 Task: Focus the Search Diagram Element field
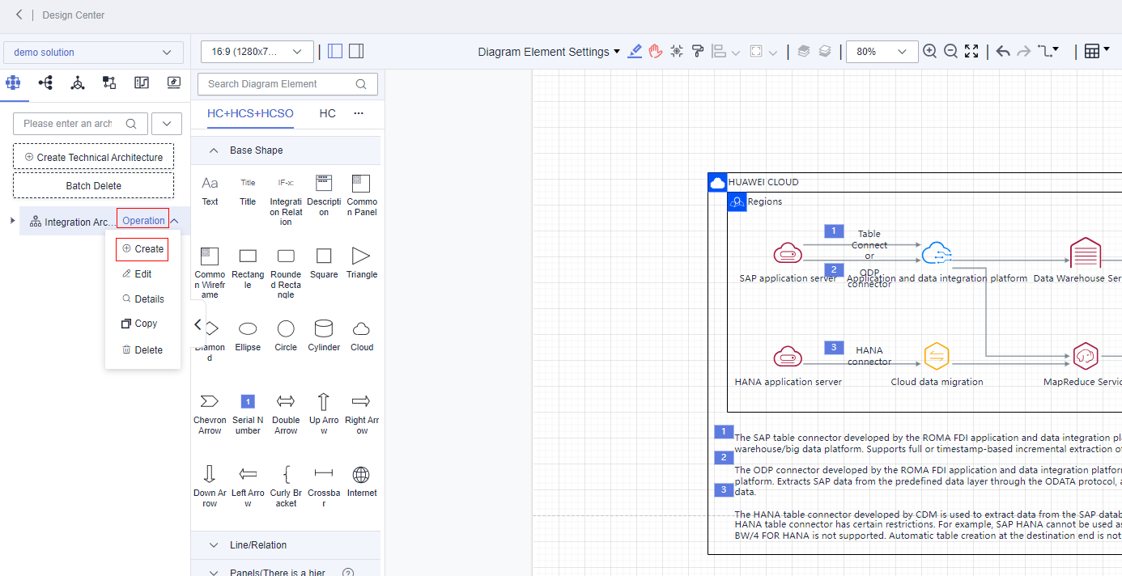pos(287,84)
